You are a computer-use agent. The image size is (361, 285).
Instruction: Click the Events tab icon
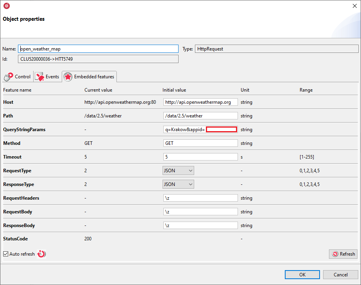[39, 77]
